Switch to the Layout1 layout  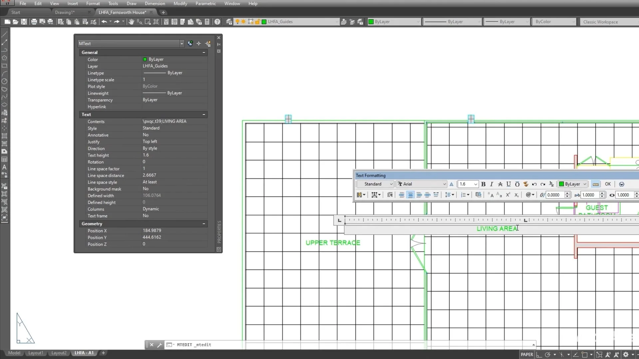coord(36,353)
